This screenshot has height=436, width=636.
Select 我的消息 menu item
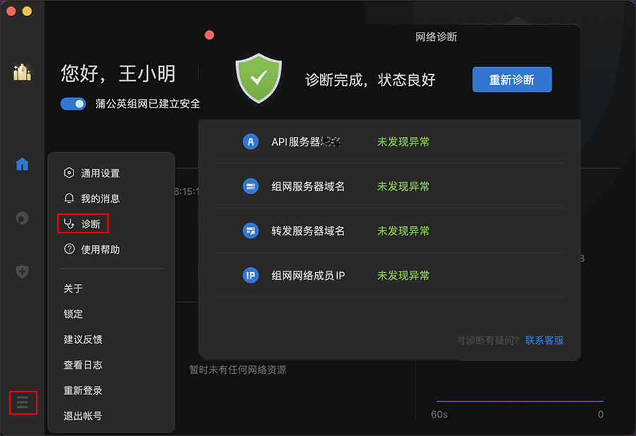point(100,199)
